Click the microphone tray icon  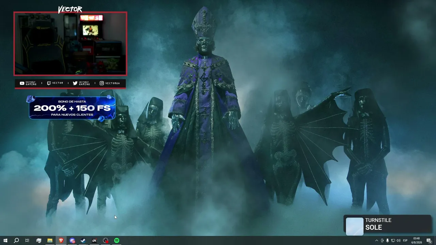tap(388, 241)
